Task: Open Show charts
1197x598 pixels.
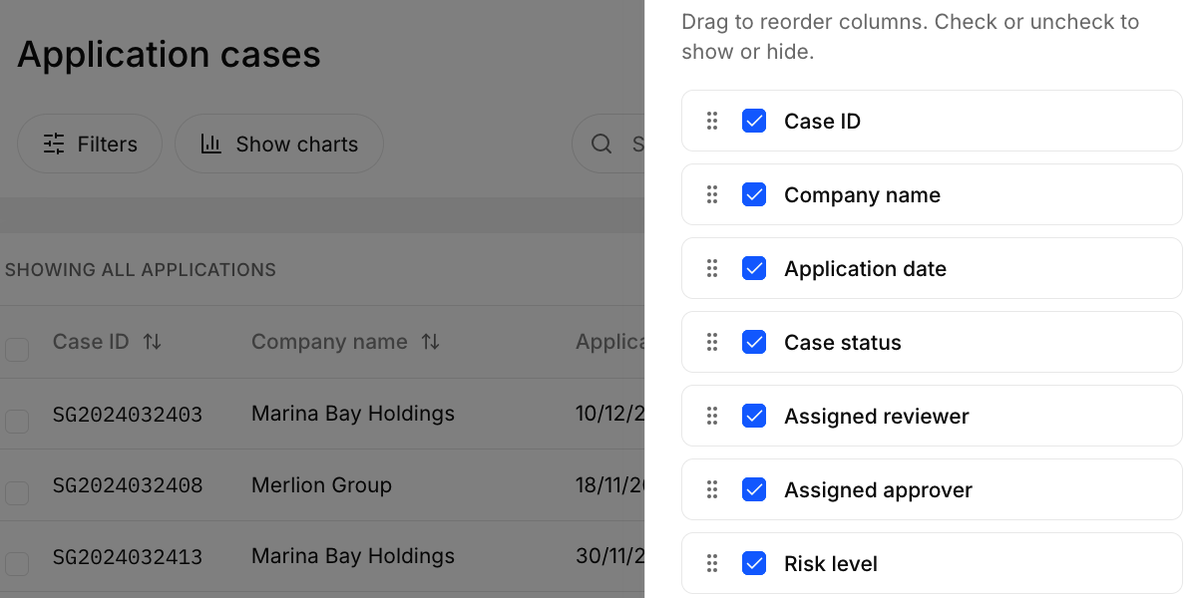Action: [x=279, y=144]
